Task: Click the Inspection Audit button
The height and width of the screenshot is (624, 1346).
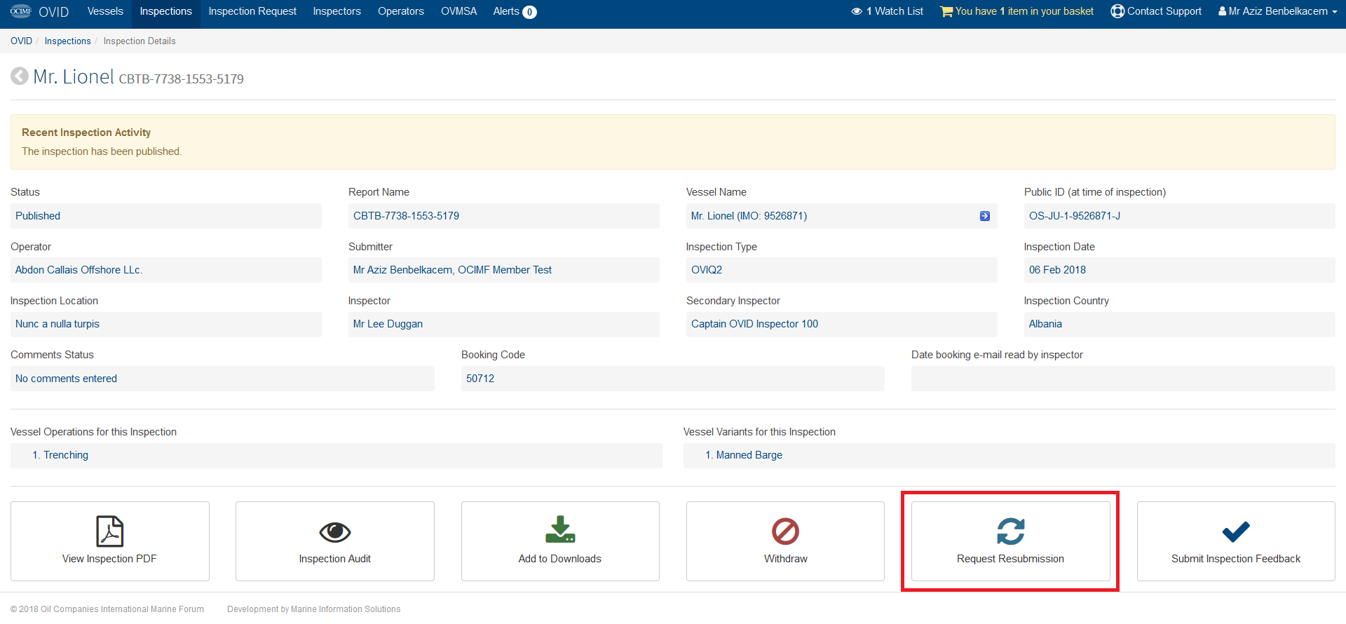Action: pos(335,541)
